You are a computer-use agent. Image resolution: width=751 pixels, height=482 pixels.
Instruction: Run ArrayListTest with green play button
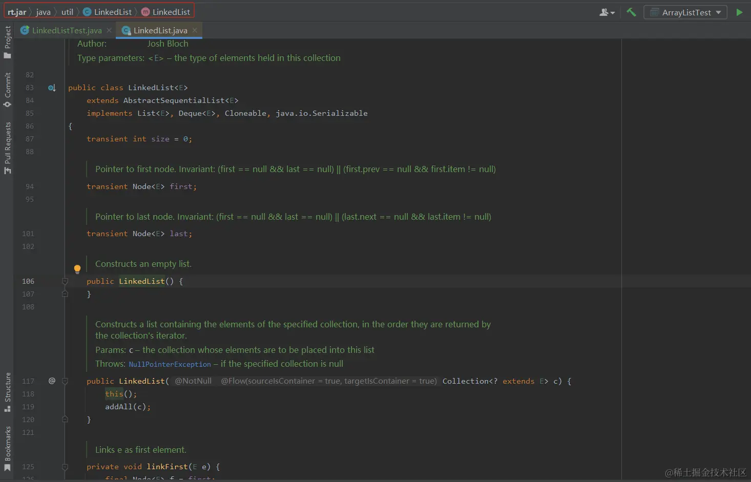click(739, 12)
